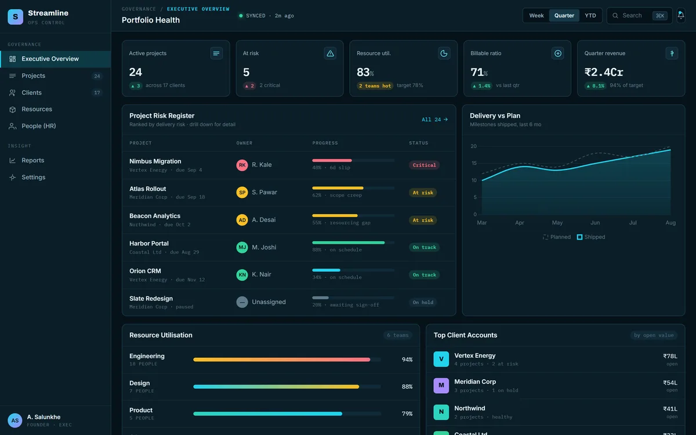Click the Resources cube icon in sidebar
The image size is (696, 435).
click(12, 110)
